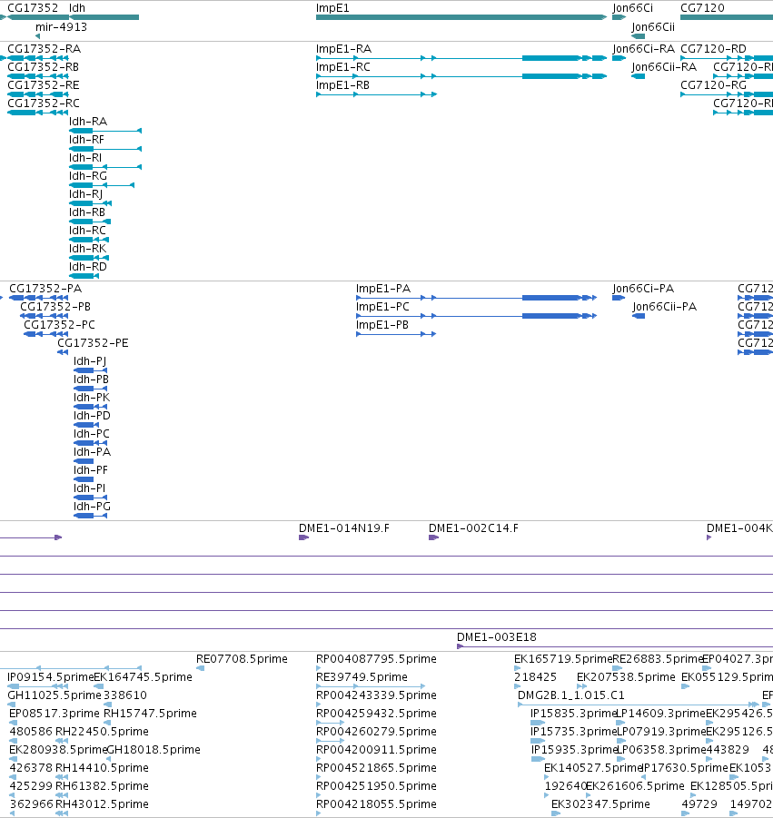Open the ImpE1-PA protein label
The width and height of the screenshot is (773, 818).
click(383, 289)
